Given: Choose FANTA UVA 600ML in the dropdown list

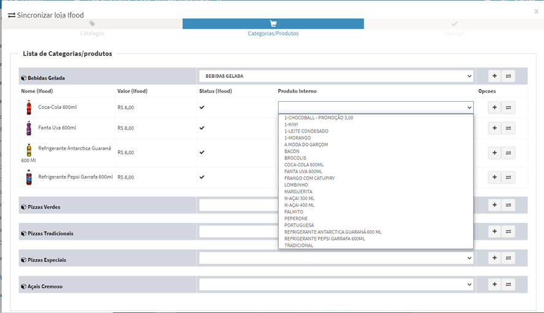Looking at the screenshot, I should coord(303,171).
